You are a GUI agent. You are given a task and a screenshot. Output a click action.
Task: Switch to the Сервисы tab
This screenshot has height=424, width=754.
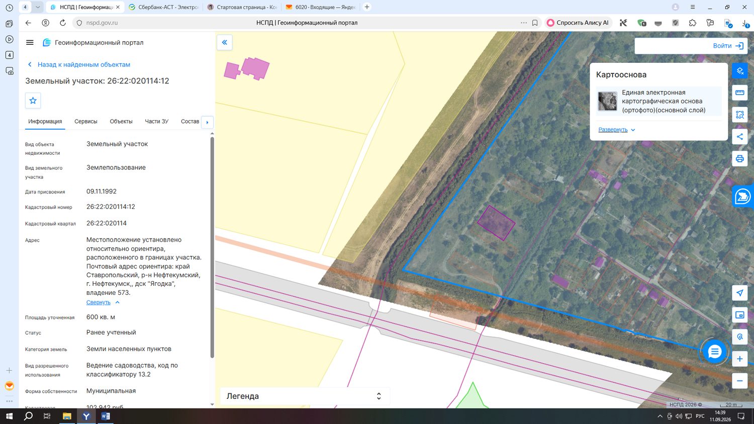click(86, 122)
